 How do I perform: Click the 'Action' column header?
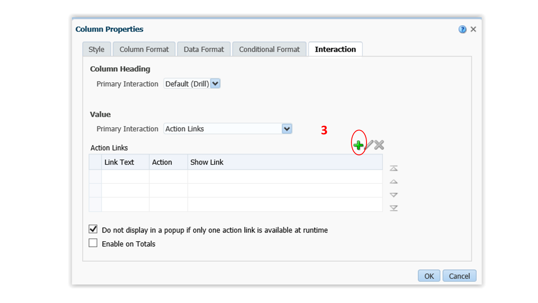168,162
